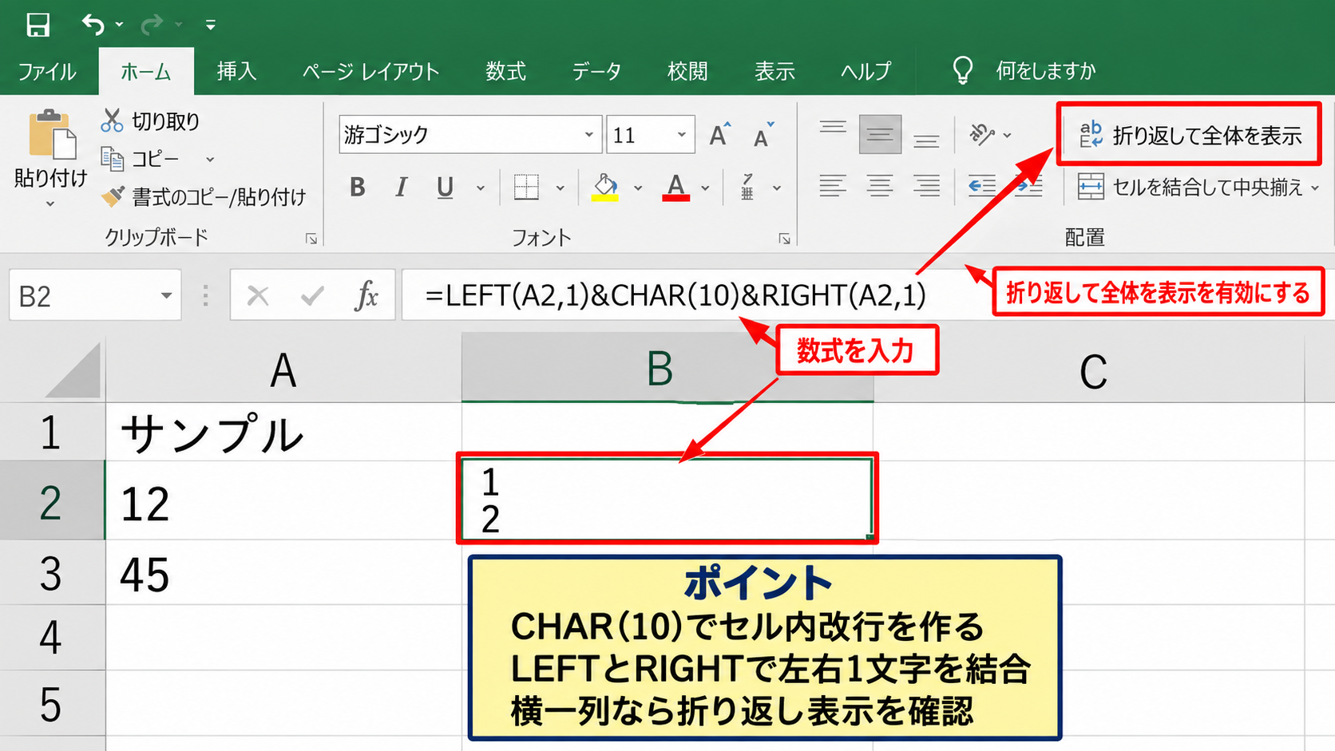Image resolution: width=1335 pixels, height=751 pixels.
Task: Open the font size 11 dropdown
Action: click(x=681, y=134)
